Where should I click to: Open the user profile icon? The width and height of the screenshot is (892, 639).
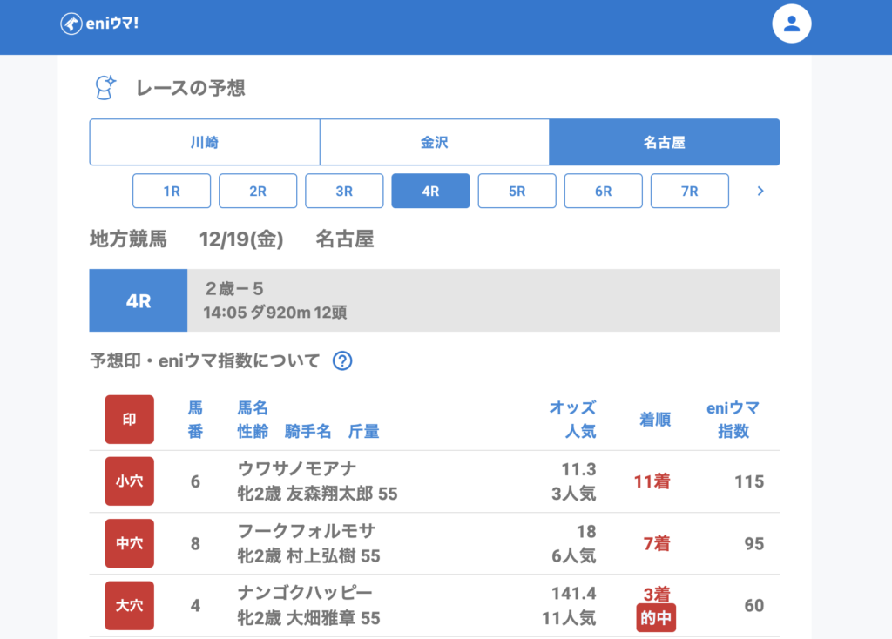coord(791,24)
